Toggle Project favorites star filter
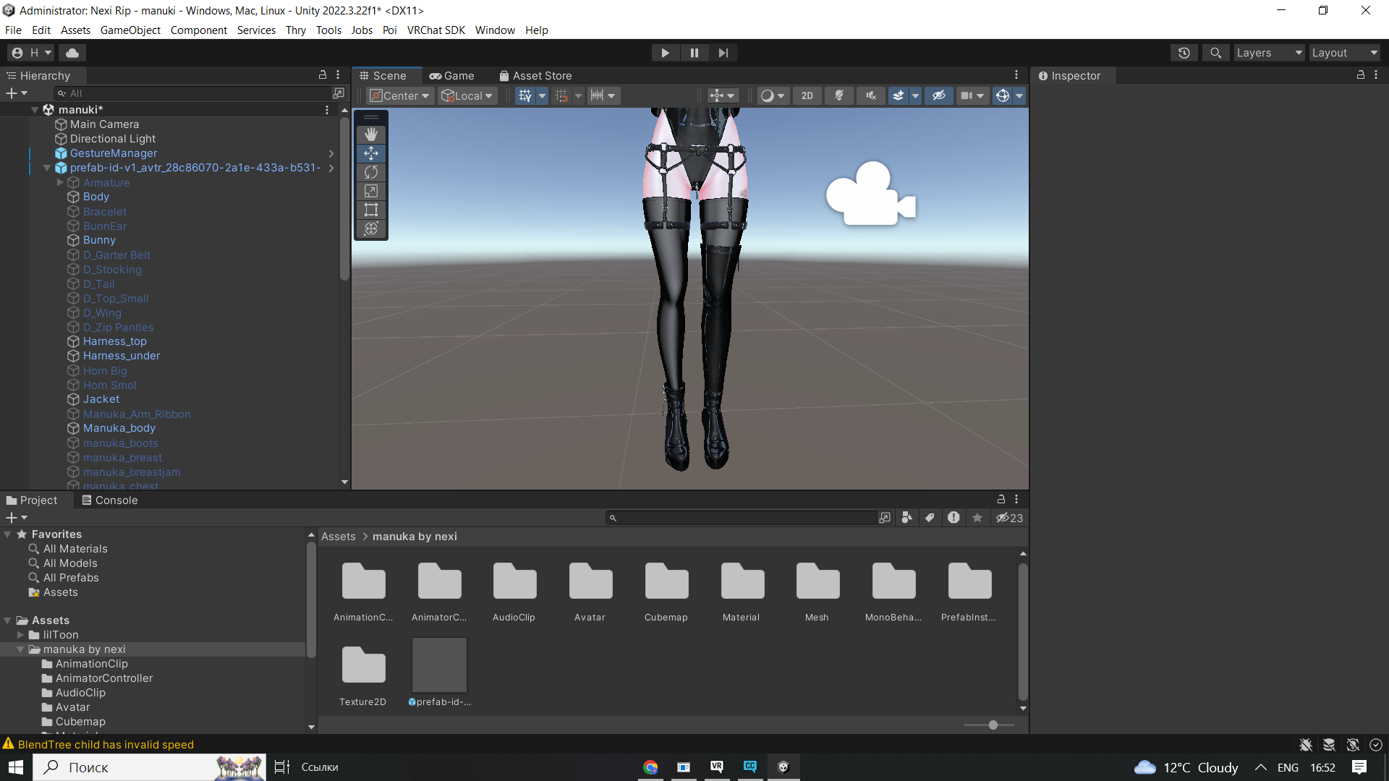Viewport: 1389px width, 781px height. click(x=977, y=518)
